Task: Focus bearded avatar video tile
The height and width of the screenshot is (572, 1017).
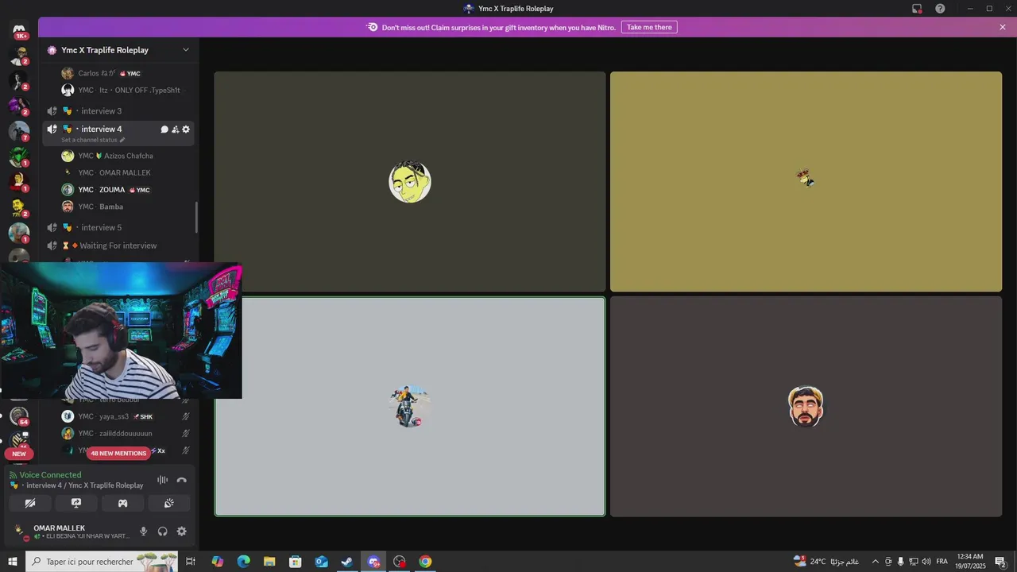Action: click(806, 407)
